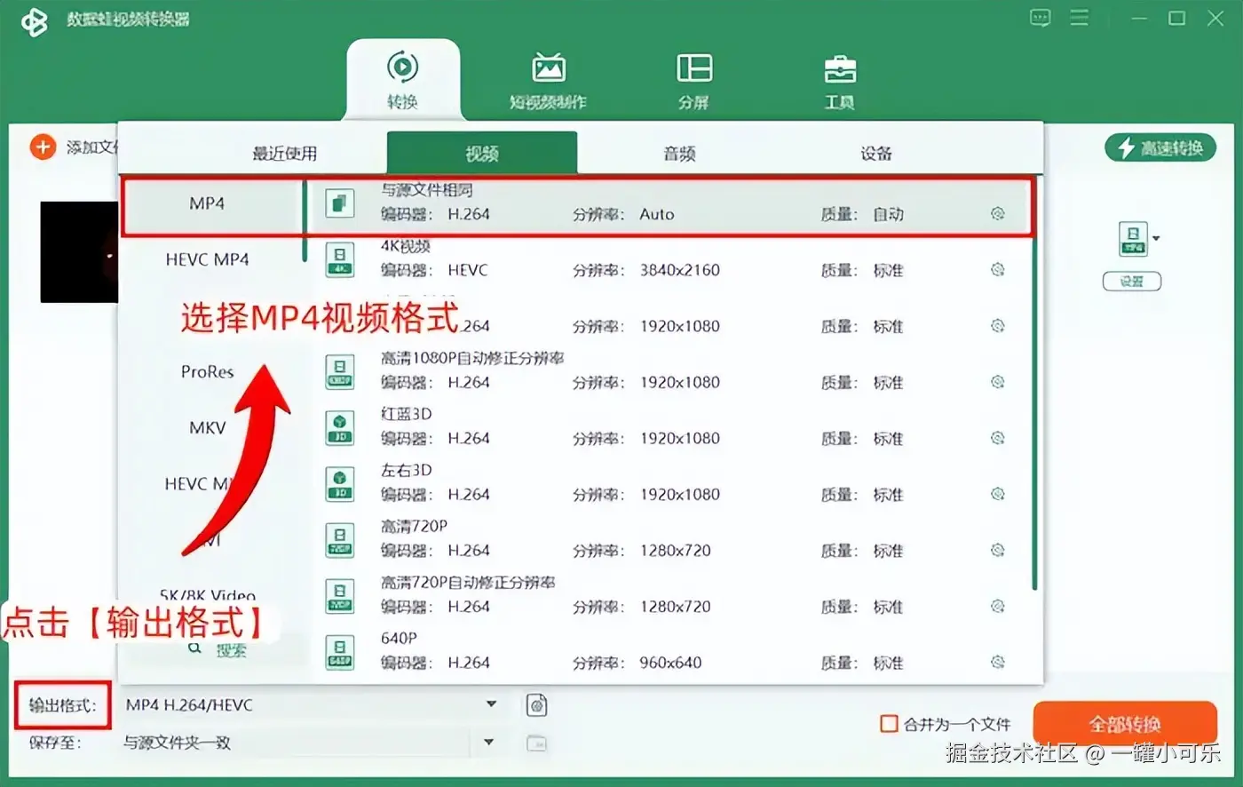The width and height of the screenshot is (1243, 787).
Task: Click the 搜索 format search field
Action: (x=218, y=649)
